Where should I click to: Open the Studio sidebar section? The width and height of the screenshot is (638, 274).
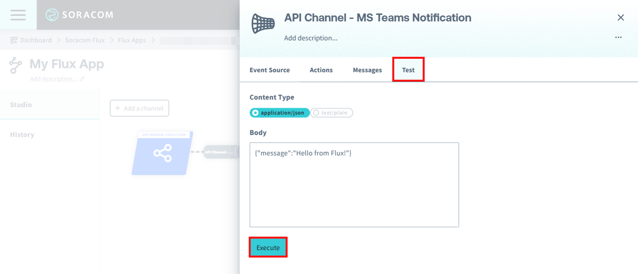[49, 105]
